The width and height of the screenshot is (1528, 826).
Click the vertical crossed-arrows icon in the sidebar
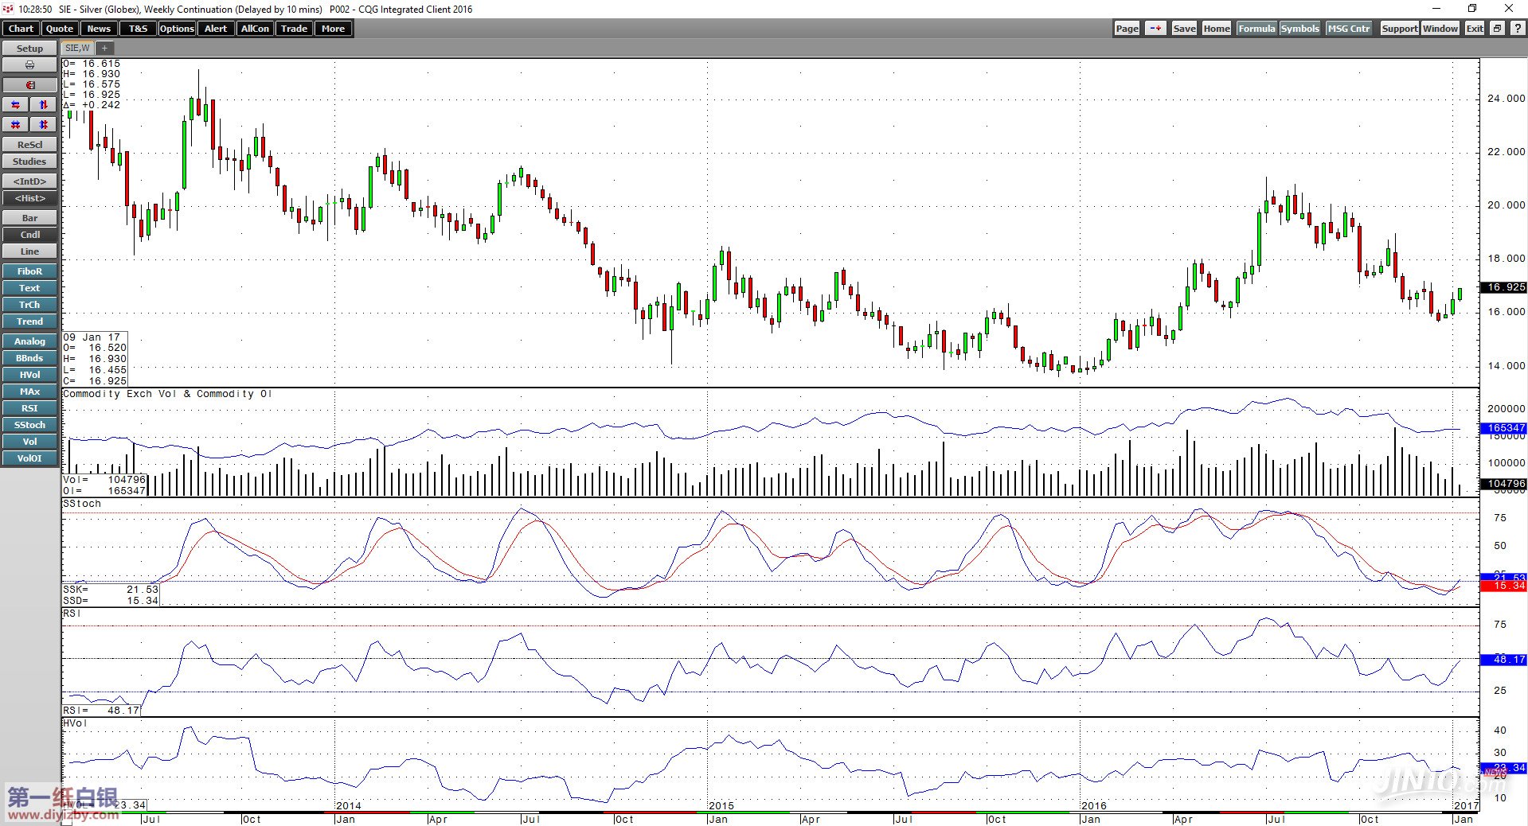pos(44,125)
